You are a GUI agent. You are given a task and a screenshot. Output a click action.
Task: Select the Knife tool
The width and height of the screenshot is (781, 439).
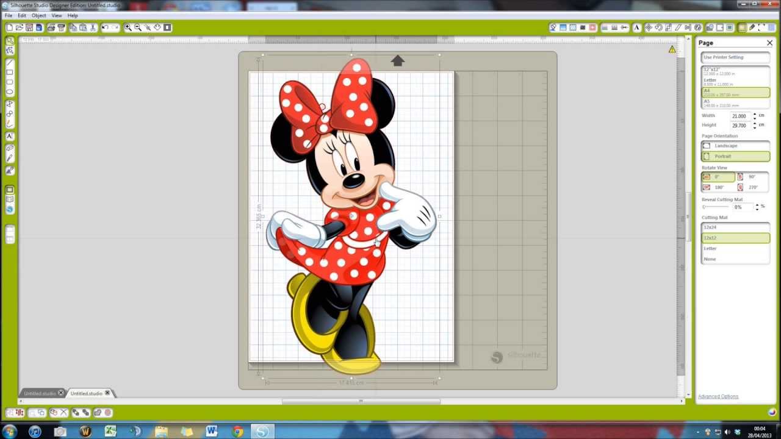coord(10,159)
